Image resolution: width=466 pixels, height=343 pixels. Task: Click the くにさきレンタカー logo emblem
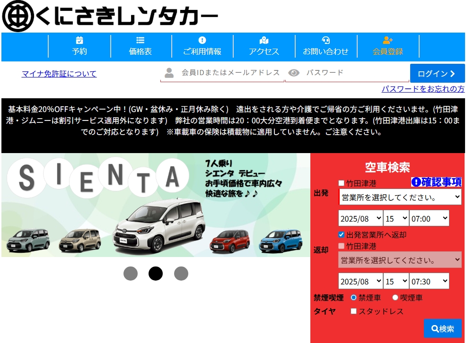(18, 16)
